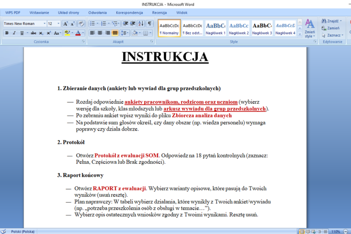Click the Zmień style icon

310,28
